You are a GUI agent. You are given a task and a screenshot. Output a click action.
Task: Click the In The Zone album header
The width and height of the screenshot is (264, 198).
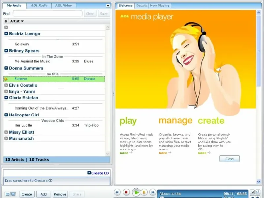click(52, 56)
